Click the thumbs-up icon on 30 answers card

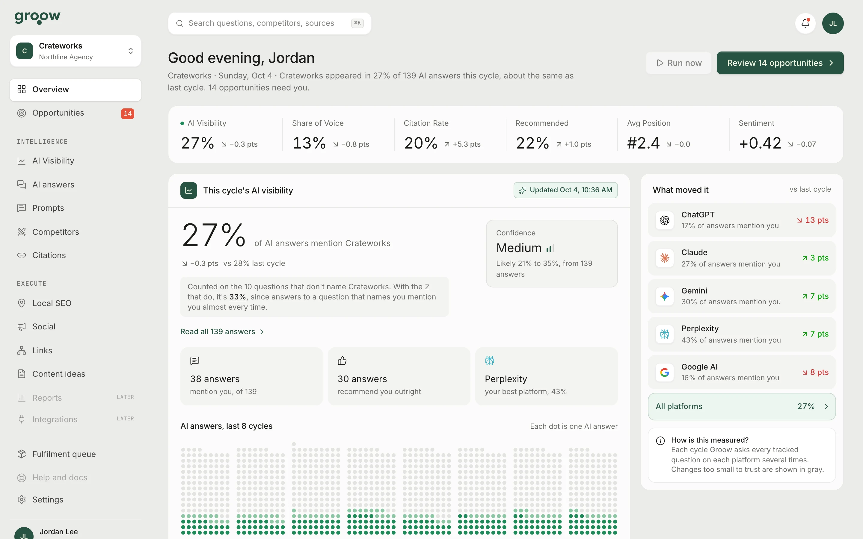[x=342, y=361]
